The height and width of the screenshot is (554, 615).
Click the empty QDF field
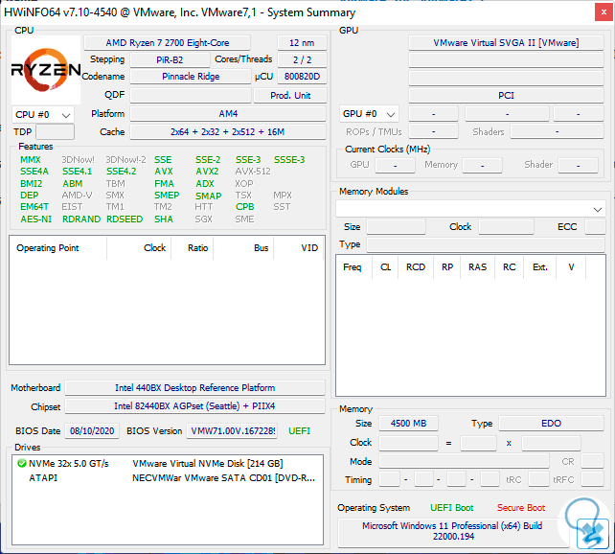191,95
